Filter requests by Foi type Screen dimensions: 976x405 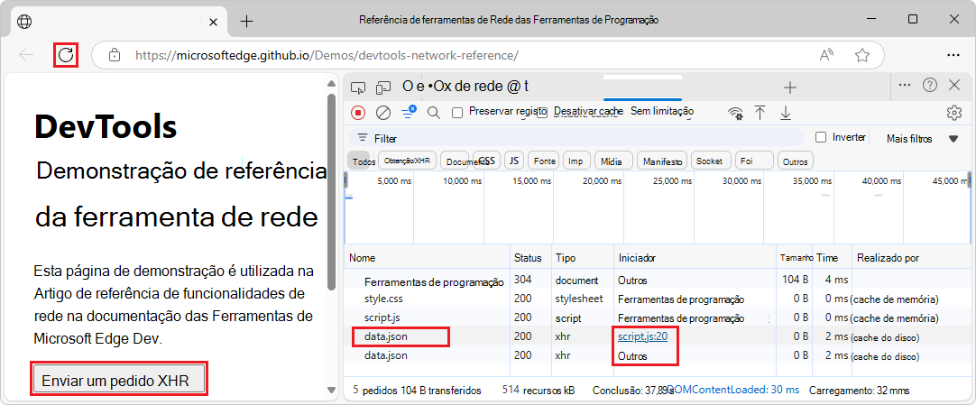(x=754, y=161)
